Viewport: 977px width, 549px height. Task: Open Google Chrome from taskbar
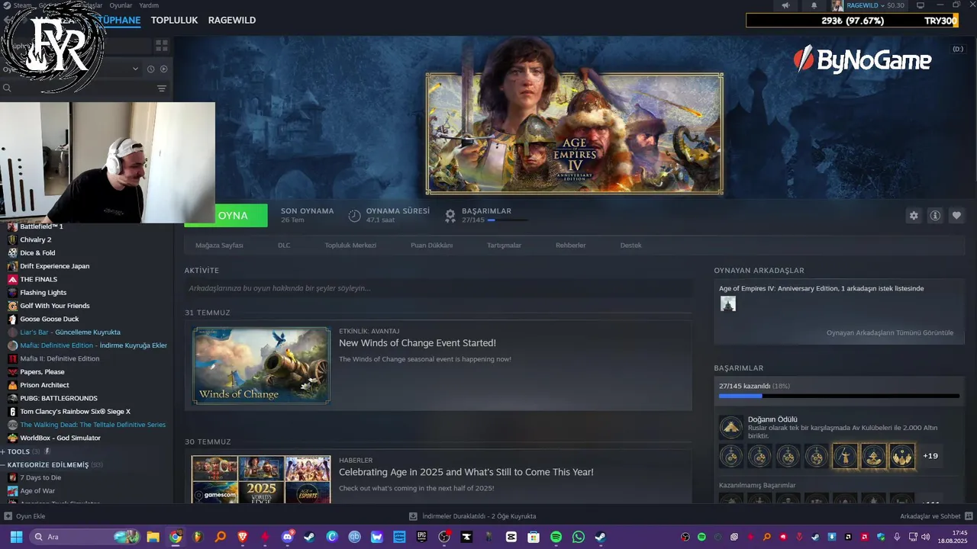(x=176, y=537)
